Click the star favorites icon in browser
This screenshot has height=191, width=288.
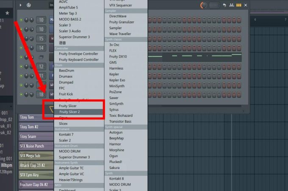click(7, 13)
